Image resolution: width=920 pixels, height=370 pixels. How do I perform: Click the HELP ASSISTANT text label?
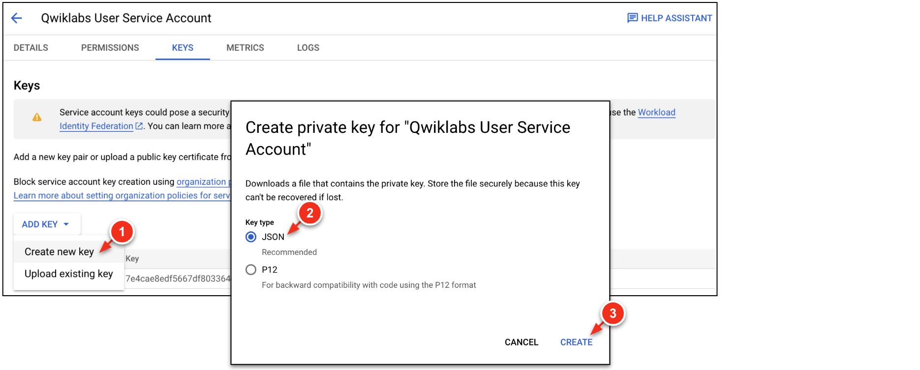pyautogui.click(x=676, y=18)
